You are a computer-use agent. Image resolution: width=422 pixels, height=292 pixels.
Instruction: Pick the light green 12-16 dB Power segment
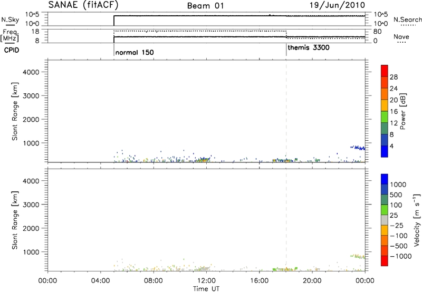pos(385,116)
